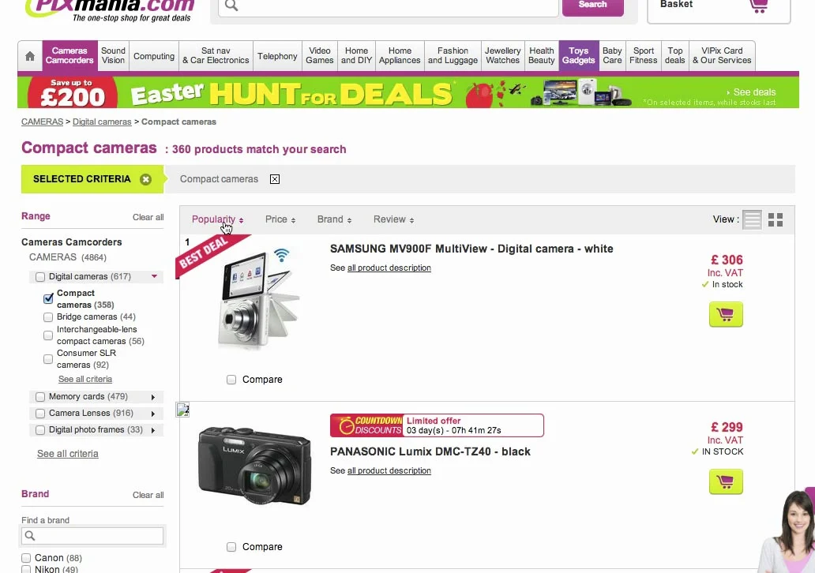Click See all criteria under Digital cameras
The width and height of the screenshot is (815, 573).
tap(85, 379)
